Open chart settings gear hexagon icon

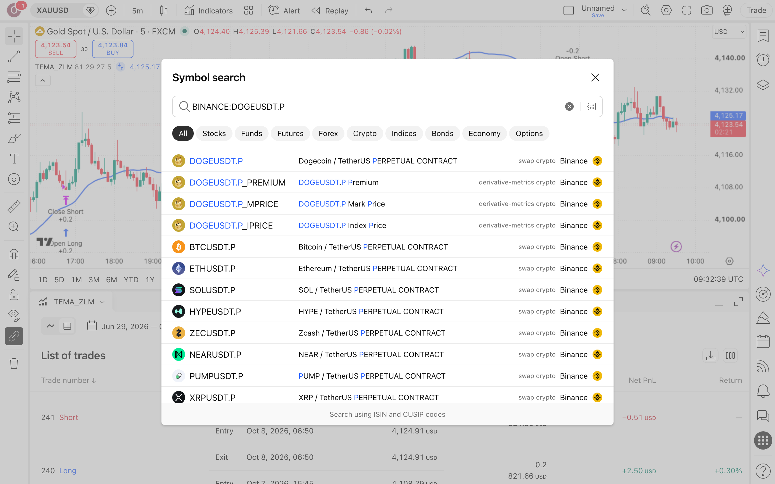pos(666,10)
